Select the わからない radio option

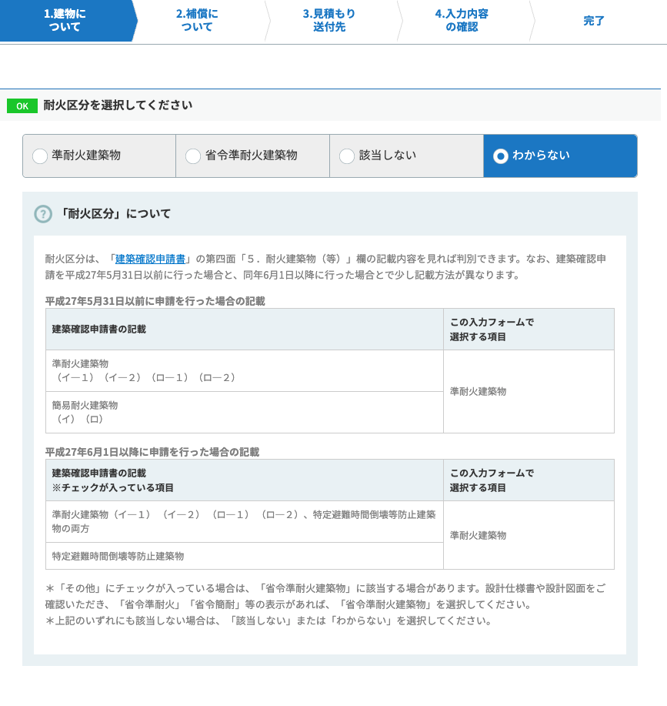tap(501, 156)
